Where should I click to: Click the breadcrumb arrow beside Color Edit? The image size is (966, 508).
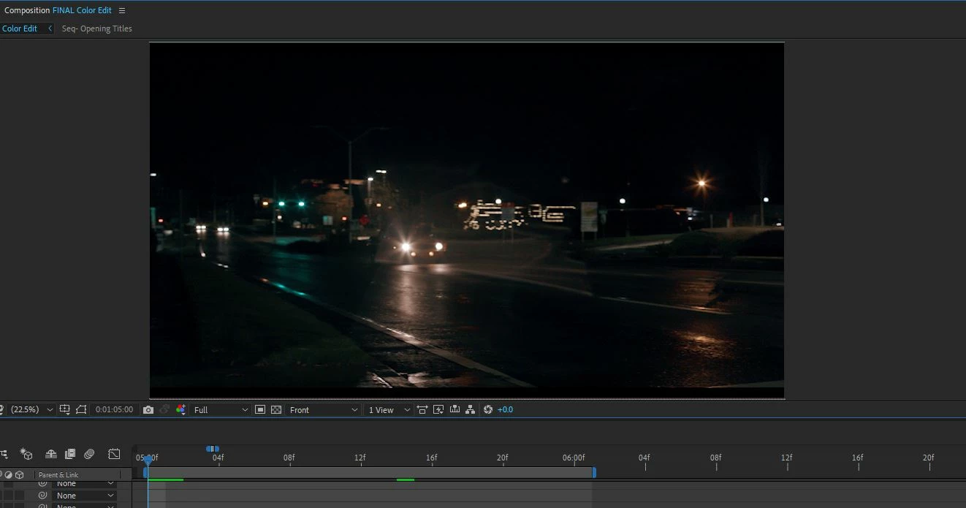[x=50, y=29]
